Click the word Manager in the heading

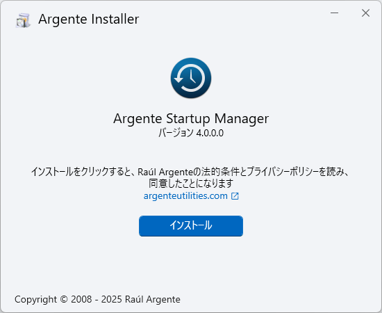pyautogui.click(x=242, y=119)
